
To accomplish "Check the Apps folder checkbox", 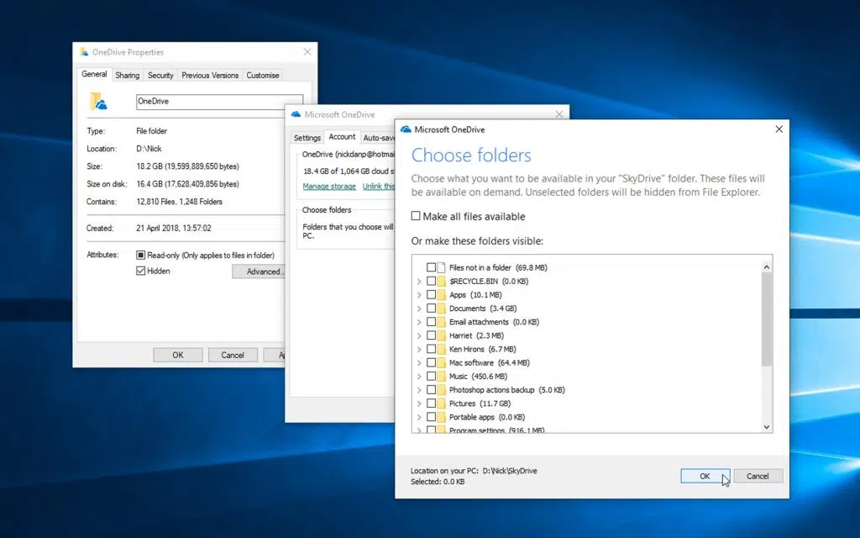I will click(431, 295).
